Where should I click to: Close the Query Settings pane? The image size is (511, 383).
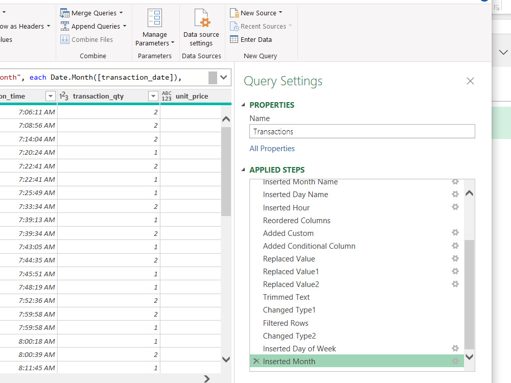point(470,81)
